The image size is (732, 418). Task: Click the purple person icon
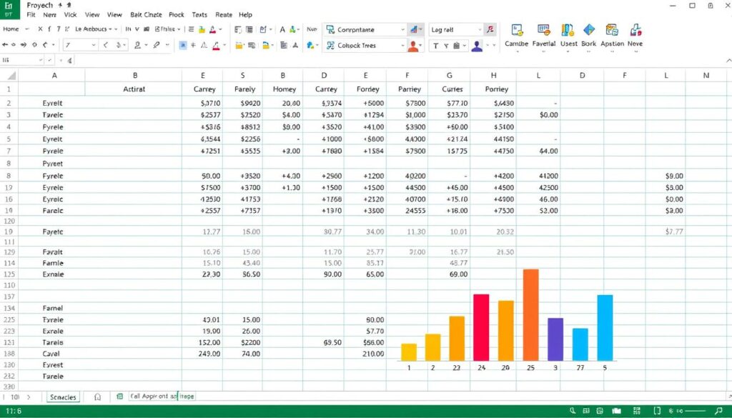pos(477,46)
